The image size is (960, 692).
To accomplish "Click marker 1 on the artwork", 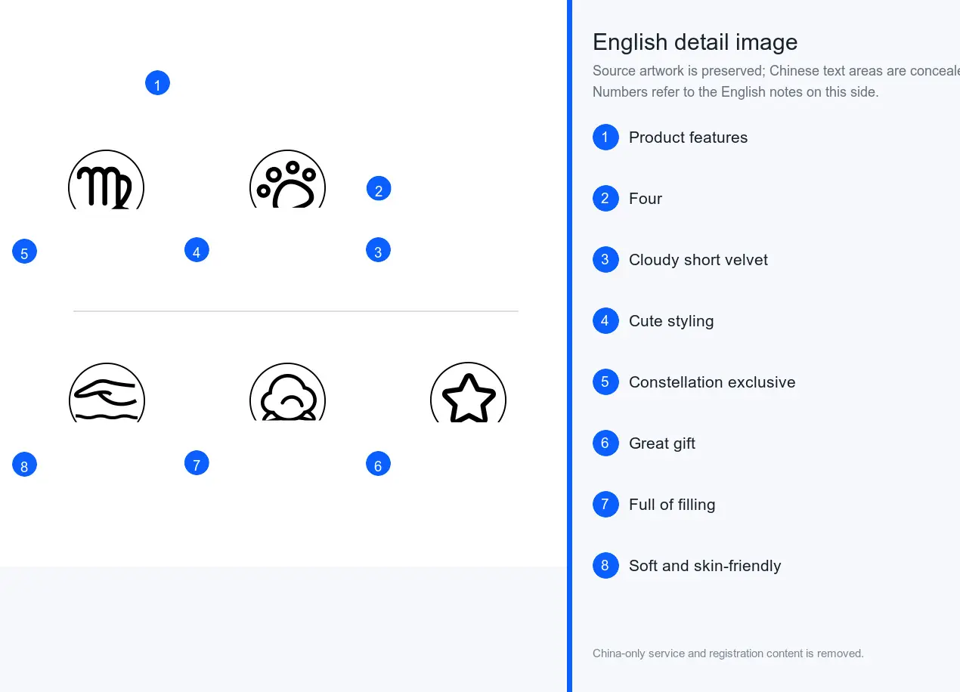I will tap(157, 83).
